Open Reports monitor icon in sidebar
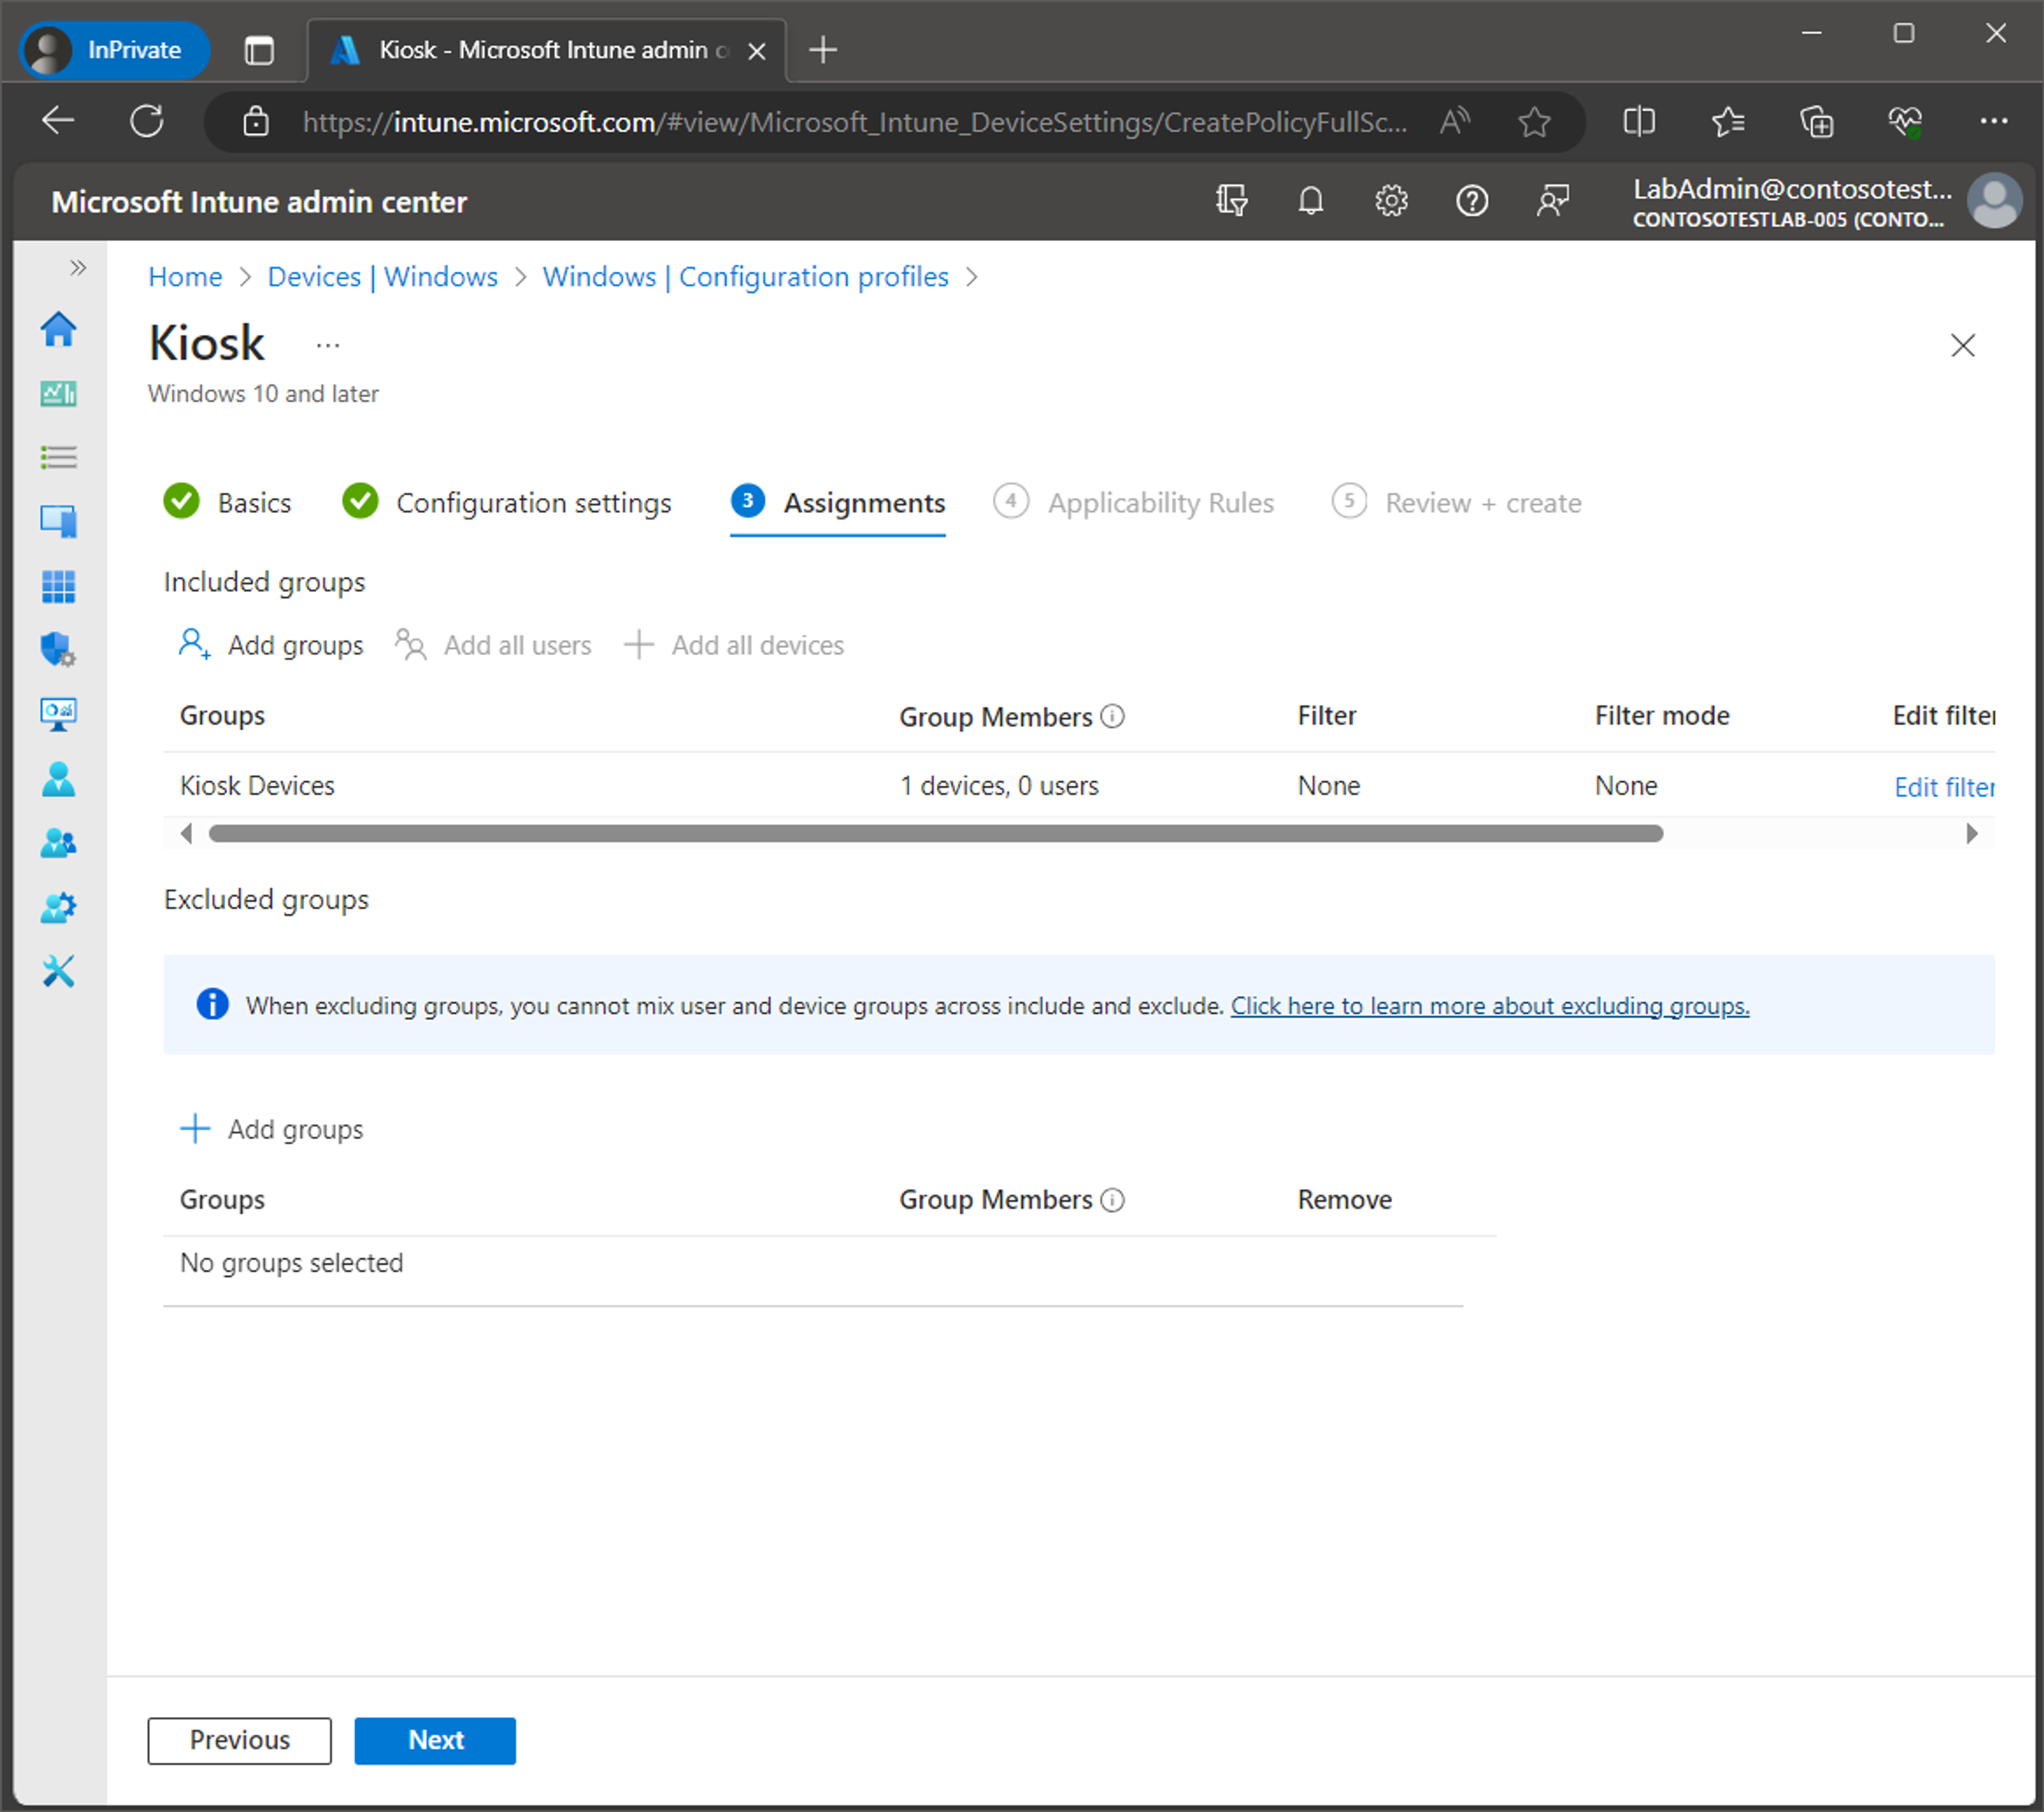The height and width of the screenshot is (1812, 2044). point(59,714)
